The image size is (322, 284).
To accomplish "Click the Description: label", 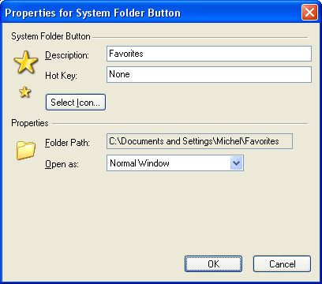I will point(67,55).
